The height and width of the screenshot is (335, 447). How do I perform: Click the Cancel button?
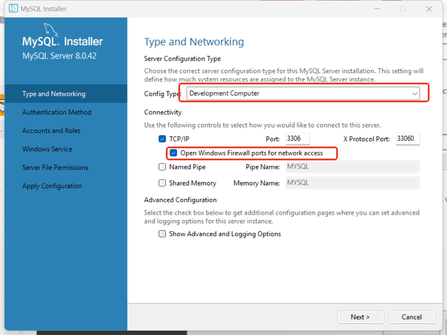pos(412,317)
